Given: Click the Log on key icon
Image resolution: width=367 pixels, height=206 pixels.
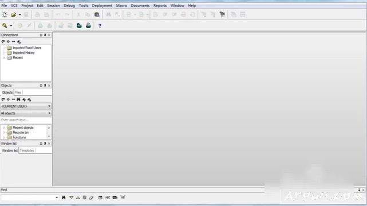Looking at the screenshot, I should (5, 26).
